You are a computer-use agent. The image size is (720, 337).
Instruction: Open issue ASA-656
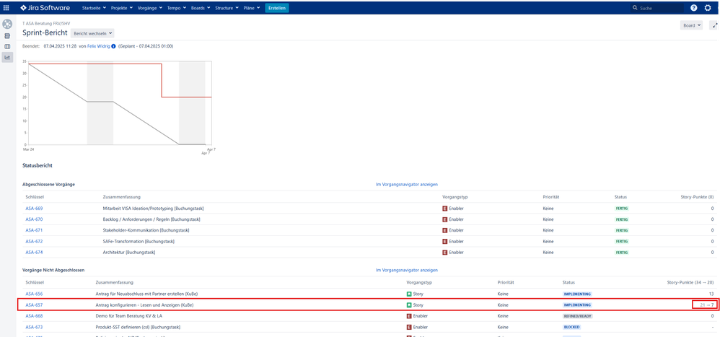click(x=34, y=294)
